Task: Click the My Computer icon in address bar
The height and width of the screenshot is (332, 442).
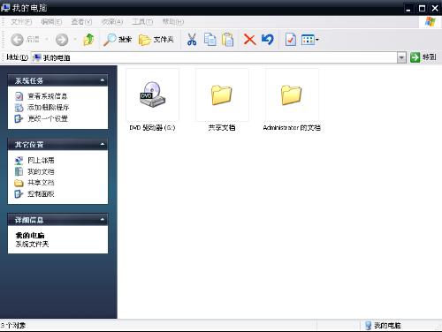Action: (x=36, y=57)
